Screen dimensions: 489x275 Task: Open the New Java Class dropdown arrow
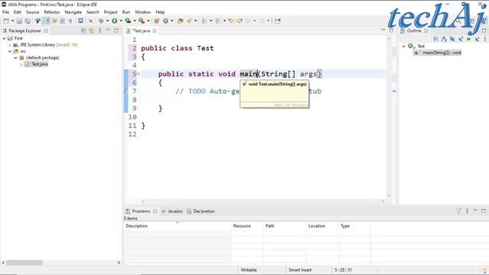[172, 21]
